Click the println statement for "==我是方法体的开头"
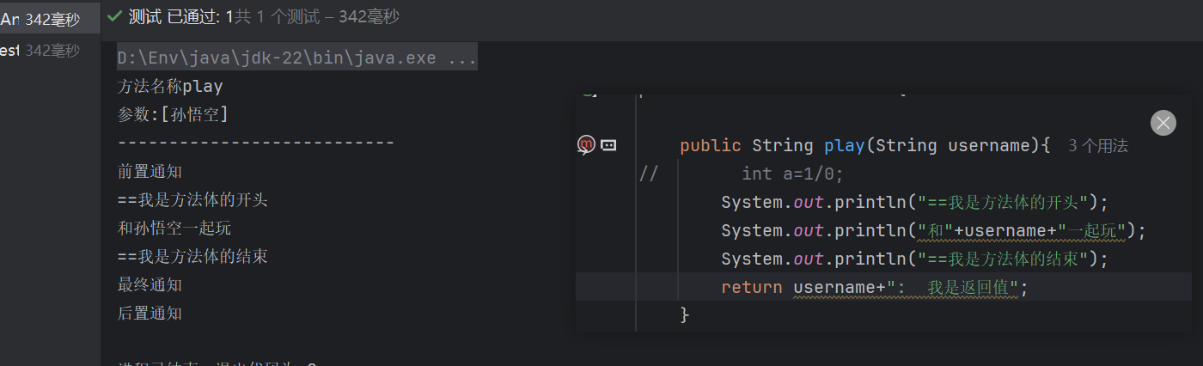The height and width of the screenshot is (366, 1203). point(915,203)
